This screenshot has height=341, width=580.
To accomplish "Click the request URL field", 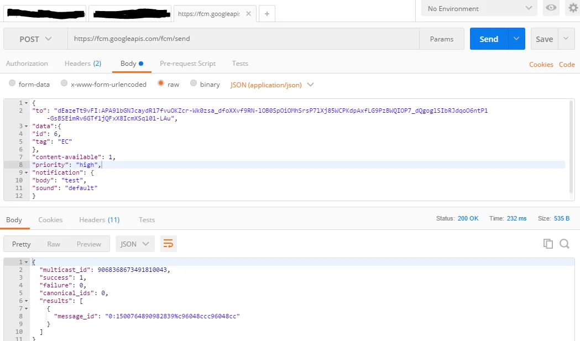I will 243,39.
